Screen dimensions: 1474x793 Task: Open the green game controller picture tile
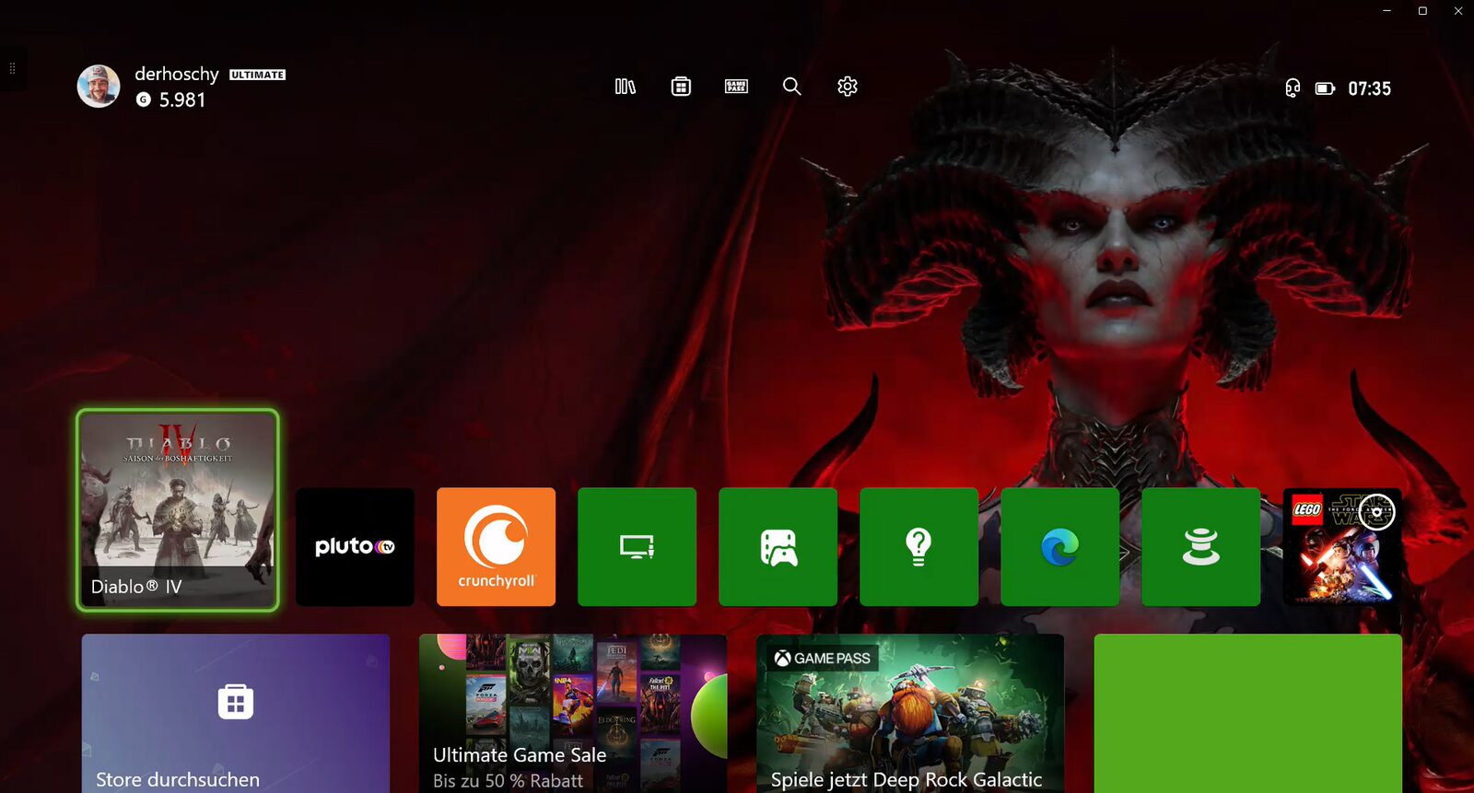778,547
